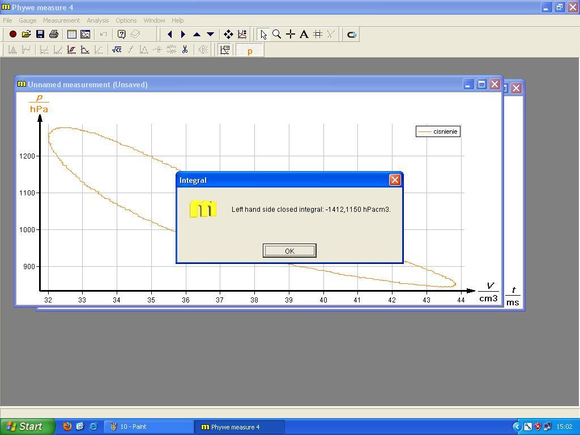Open the data table view icon
This screenshot has height=435, width=580.
(72, 35)
